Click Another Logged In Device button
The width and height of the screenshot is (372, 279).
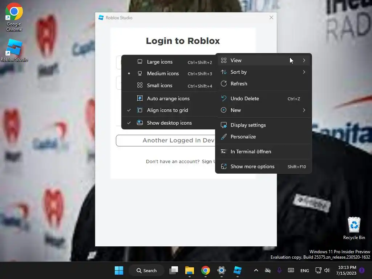pyautogui.click(x=166, y=141)
